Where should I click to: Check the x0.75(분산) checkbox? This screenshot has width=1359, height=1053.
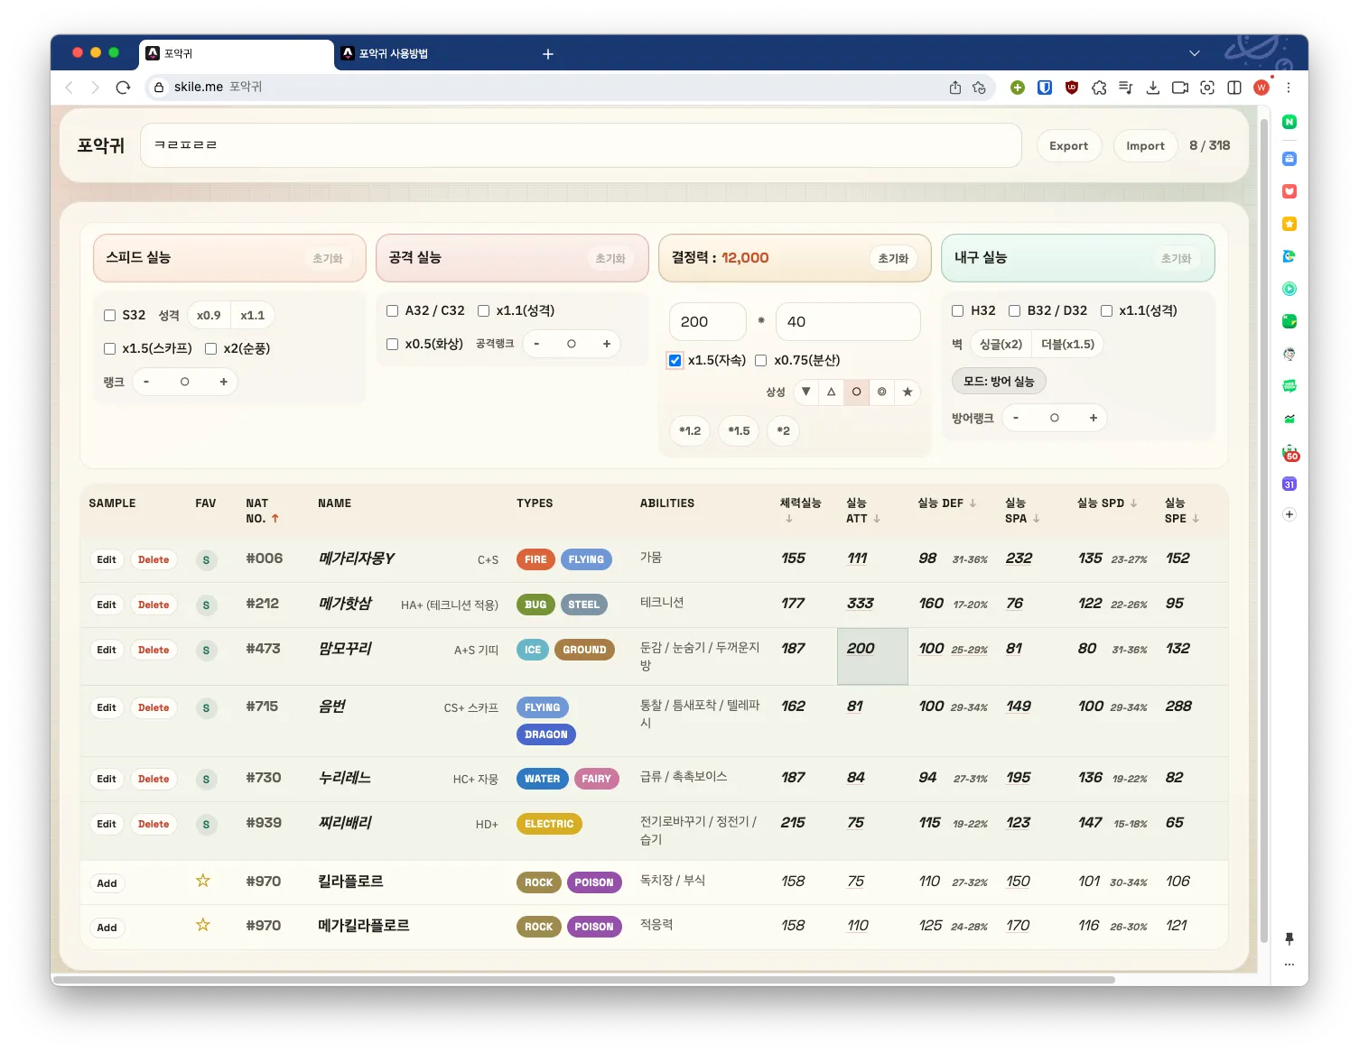760,360
